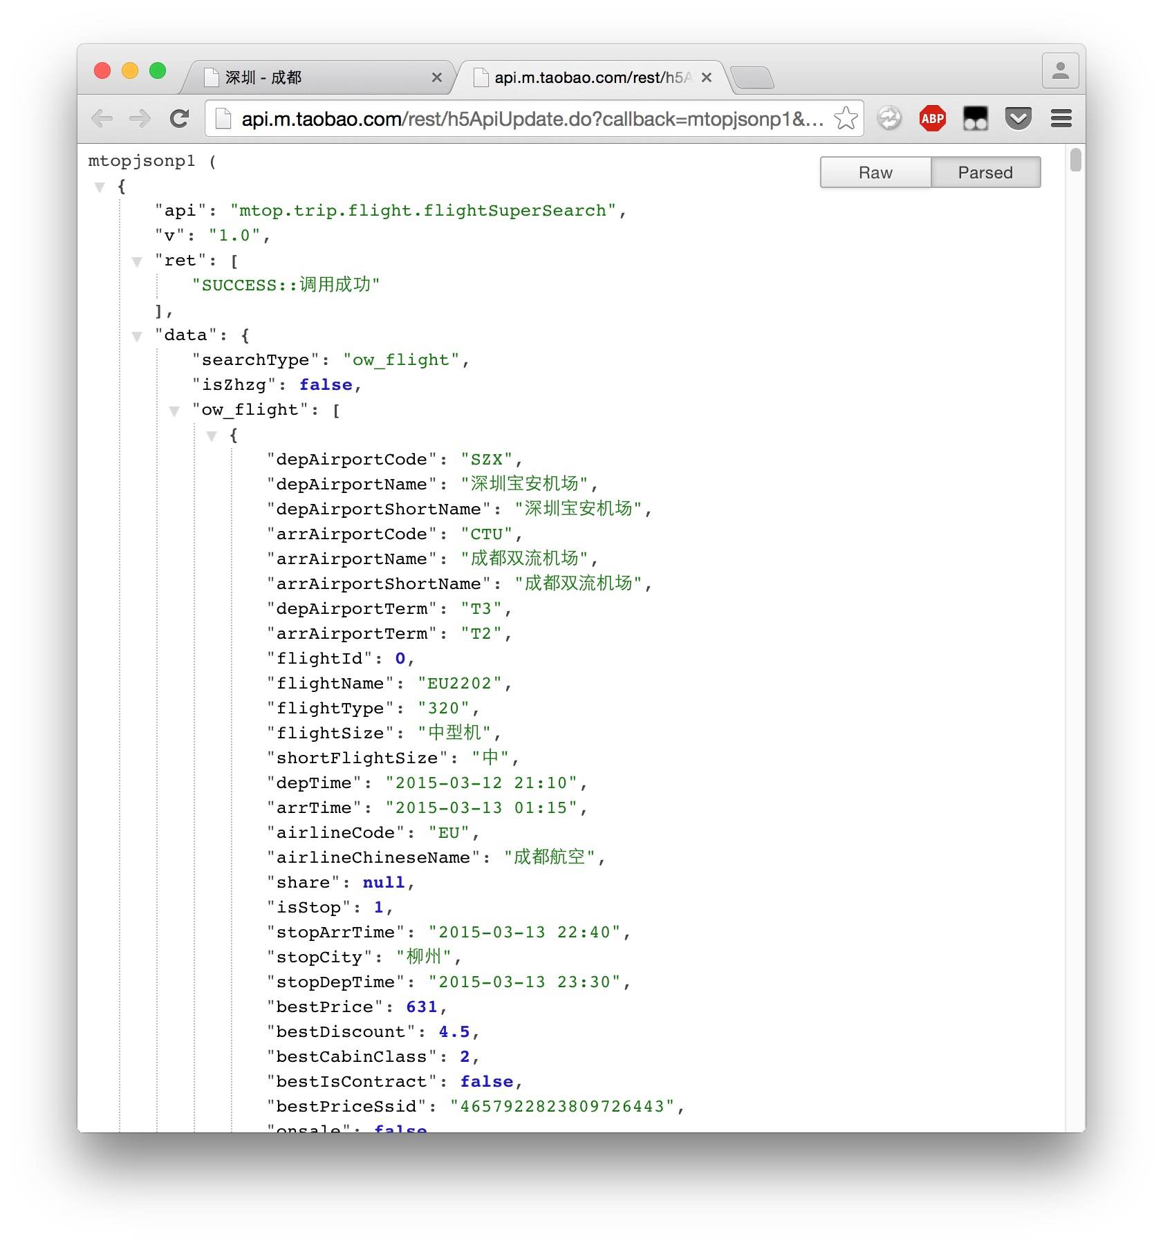Image resolution: width=1163 pixels, height=1243 pixels.
Task: Click the bestPriceSsid number string
Action: [562, 1107]
